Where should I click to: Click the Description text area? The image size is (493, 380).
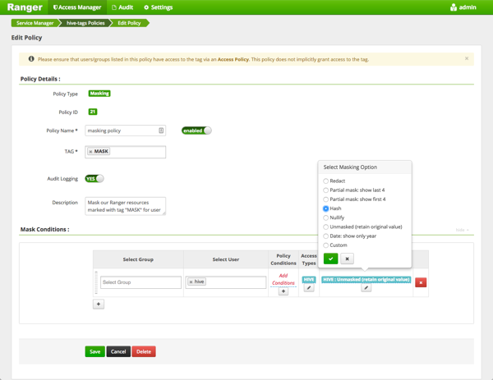pyautogui.click(x=125, y=206)
